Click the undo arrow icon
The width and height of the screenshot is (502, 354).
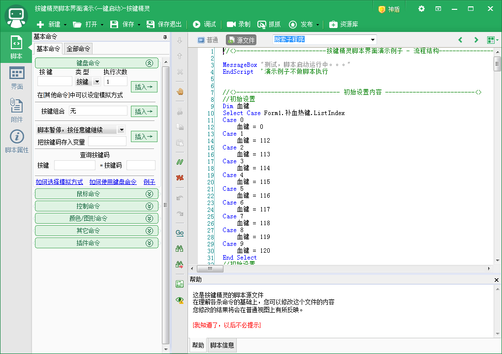tap(180, 198)
